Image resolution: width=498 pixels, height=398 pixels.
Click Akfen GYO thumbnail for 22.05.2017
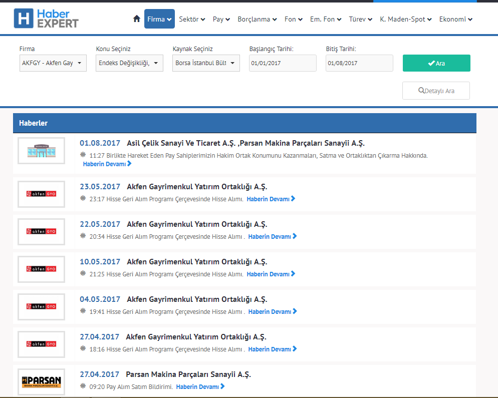coord(41,231)
